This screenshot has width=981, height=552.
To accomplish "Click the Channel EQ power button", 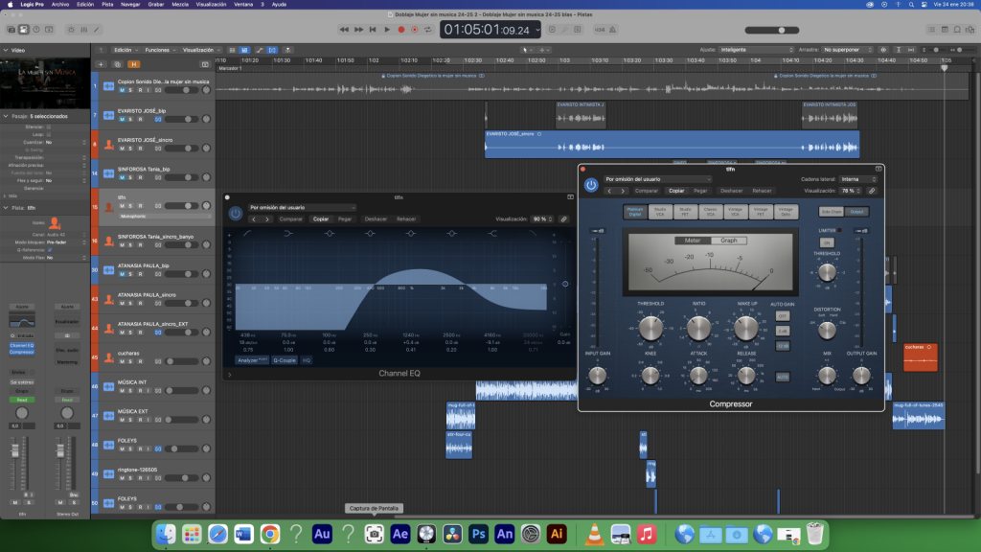I will (236, 213).
